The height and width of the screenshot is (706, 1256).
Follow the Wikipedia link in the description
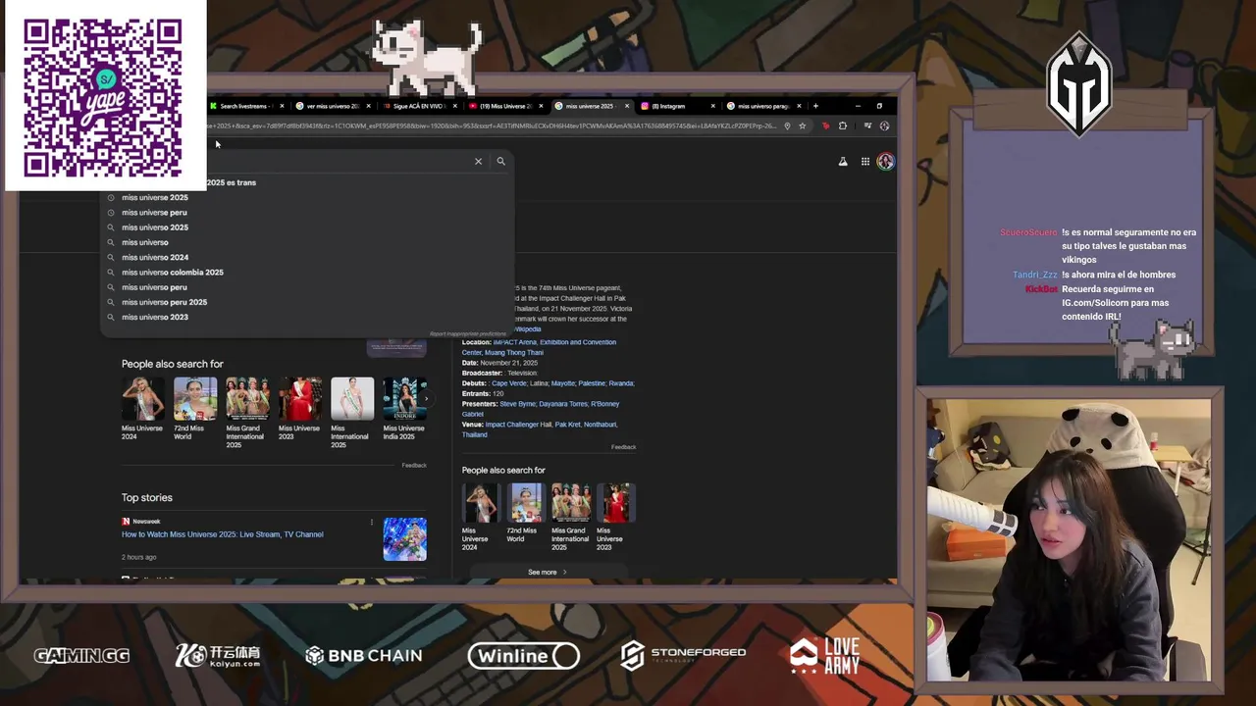point(527,328)
